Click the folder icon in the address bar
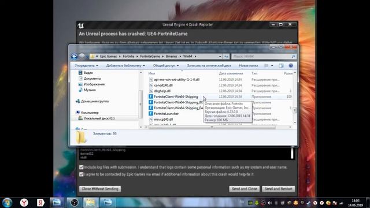 pos(92,57)
